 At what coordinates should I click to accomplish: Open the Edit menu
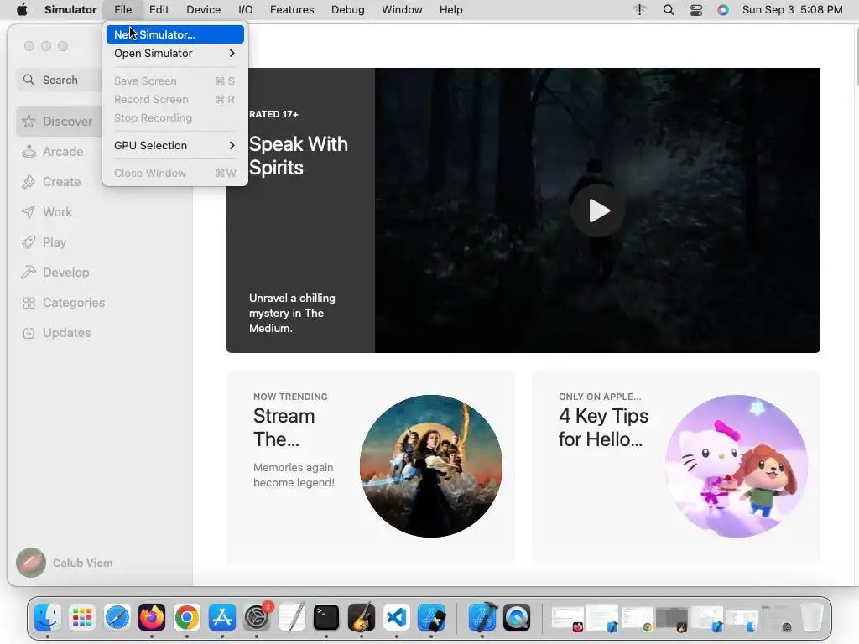[159, 10]
